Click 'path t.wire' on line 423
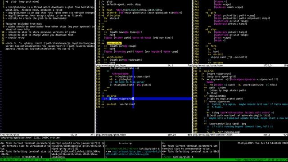 217,88
